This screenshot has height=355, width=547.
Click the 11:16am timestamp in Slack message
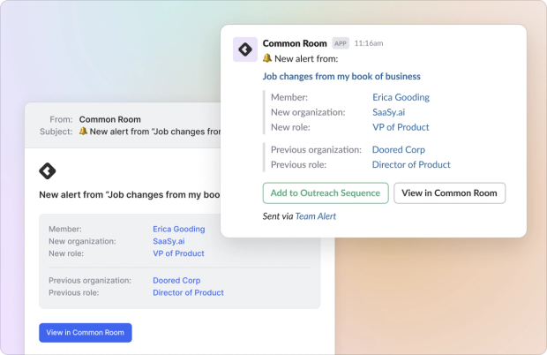(x=369, y=43)
